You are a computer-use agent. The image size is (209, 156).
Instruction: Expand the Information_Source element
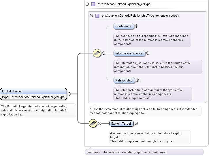click(148, 53)
